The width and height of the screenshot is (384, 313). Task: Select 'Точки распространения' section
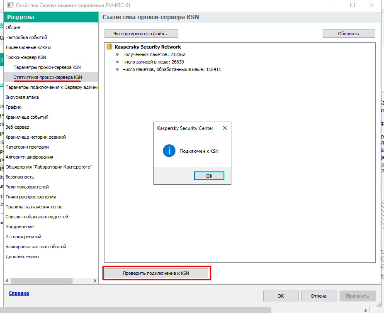(x=51, y=197)
